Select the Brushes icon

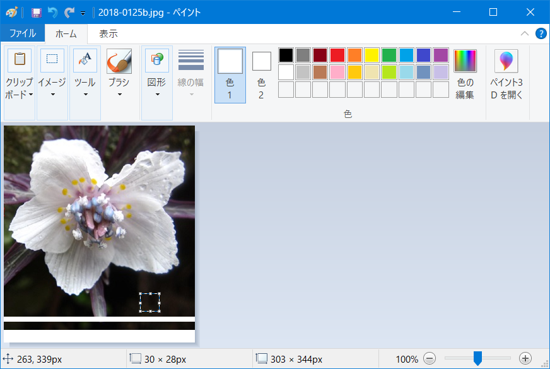(x=120, y=60)
